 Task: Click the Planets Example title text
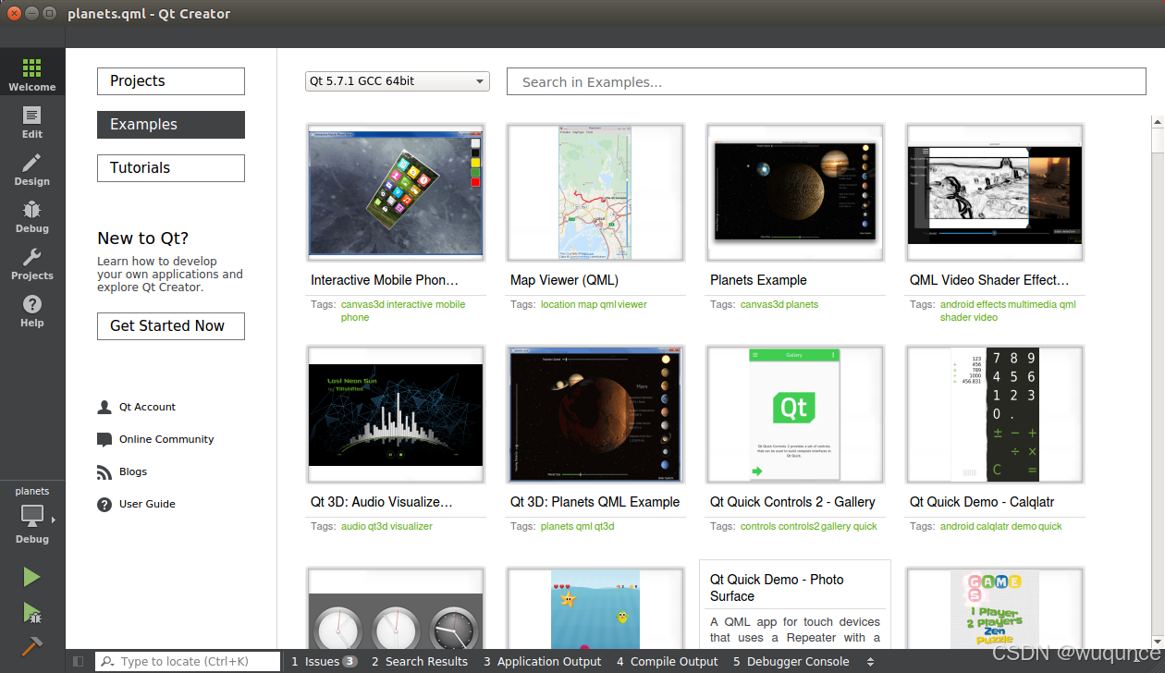click(x=758, y=280)
